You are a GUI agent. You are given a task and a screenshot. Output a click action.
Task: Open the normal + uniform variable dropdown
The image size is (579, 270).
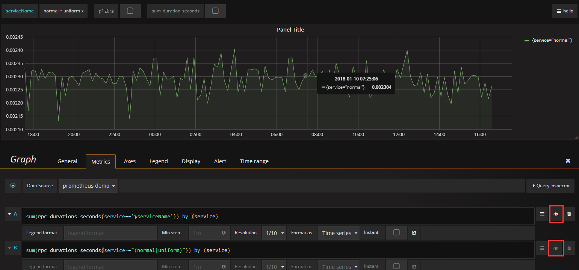pyautogui.click(x=63, y=11)
